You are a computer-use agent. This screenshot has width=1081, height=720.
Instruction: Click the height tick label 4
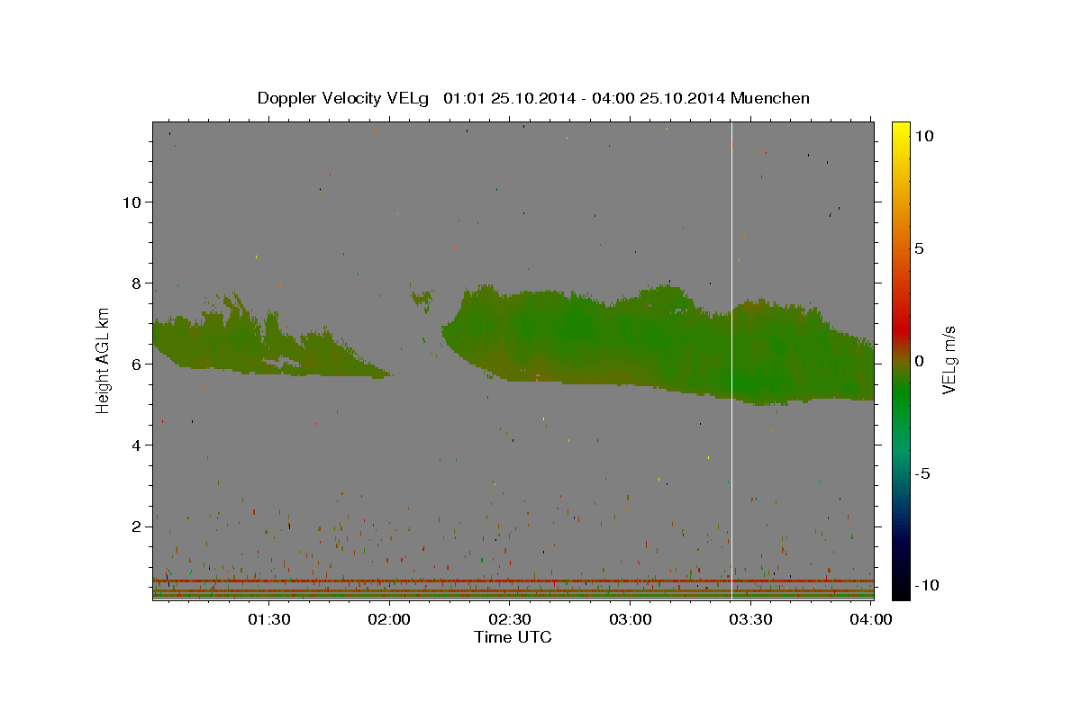[136, 445]
